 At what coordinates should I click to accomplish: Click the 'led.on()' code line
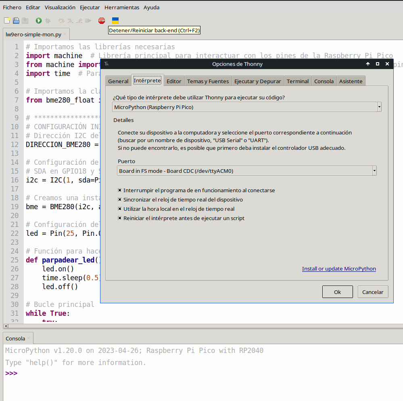tap(58, 269)
